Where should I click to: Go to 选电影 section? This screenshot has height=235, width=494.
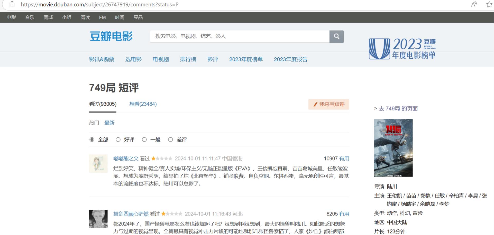[133, 59]
